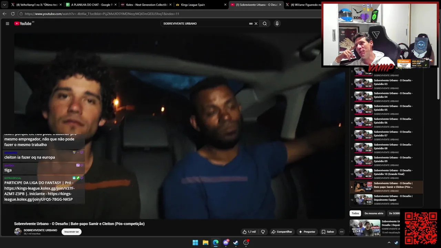Show hidden system tray icons
Viewport: 441px width, 248px height.
pos(389,242)
